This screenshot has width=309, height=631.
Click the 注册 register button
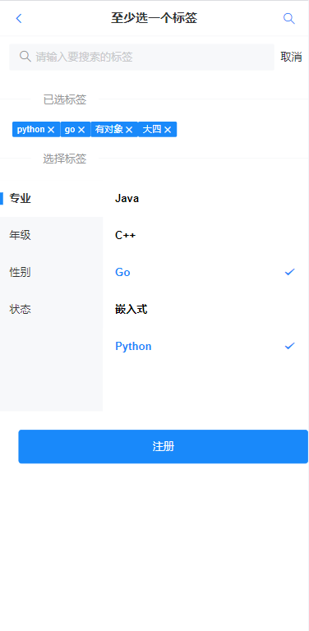pyautogui.click(x=163, y=446)
